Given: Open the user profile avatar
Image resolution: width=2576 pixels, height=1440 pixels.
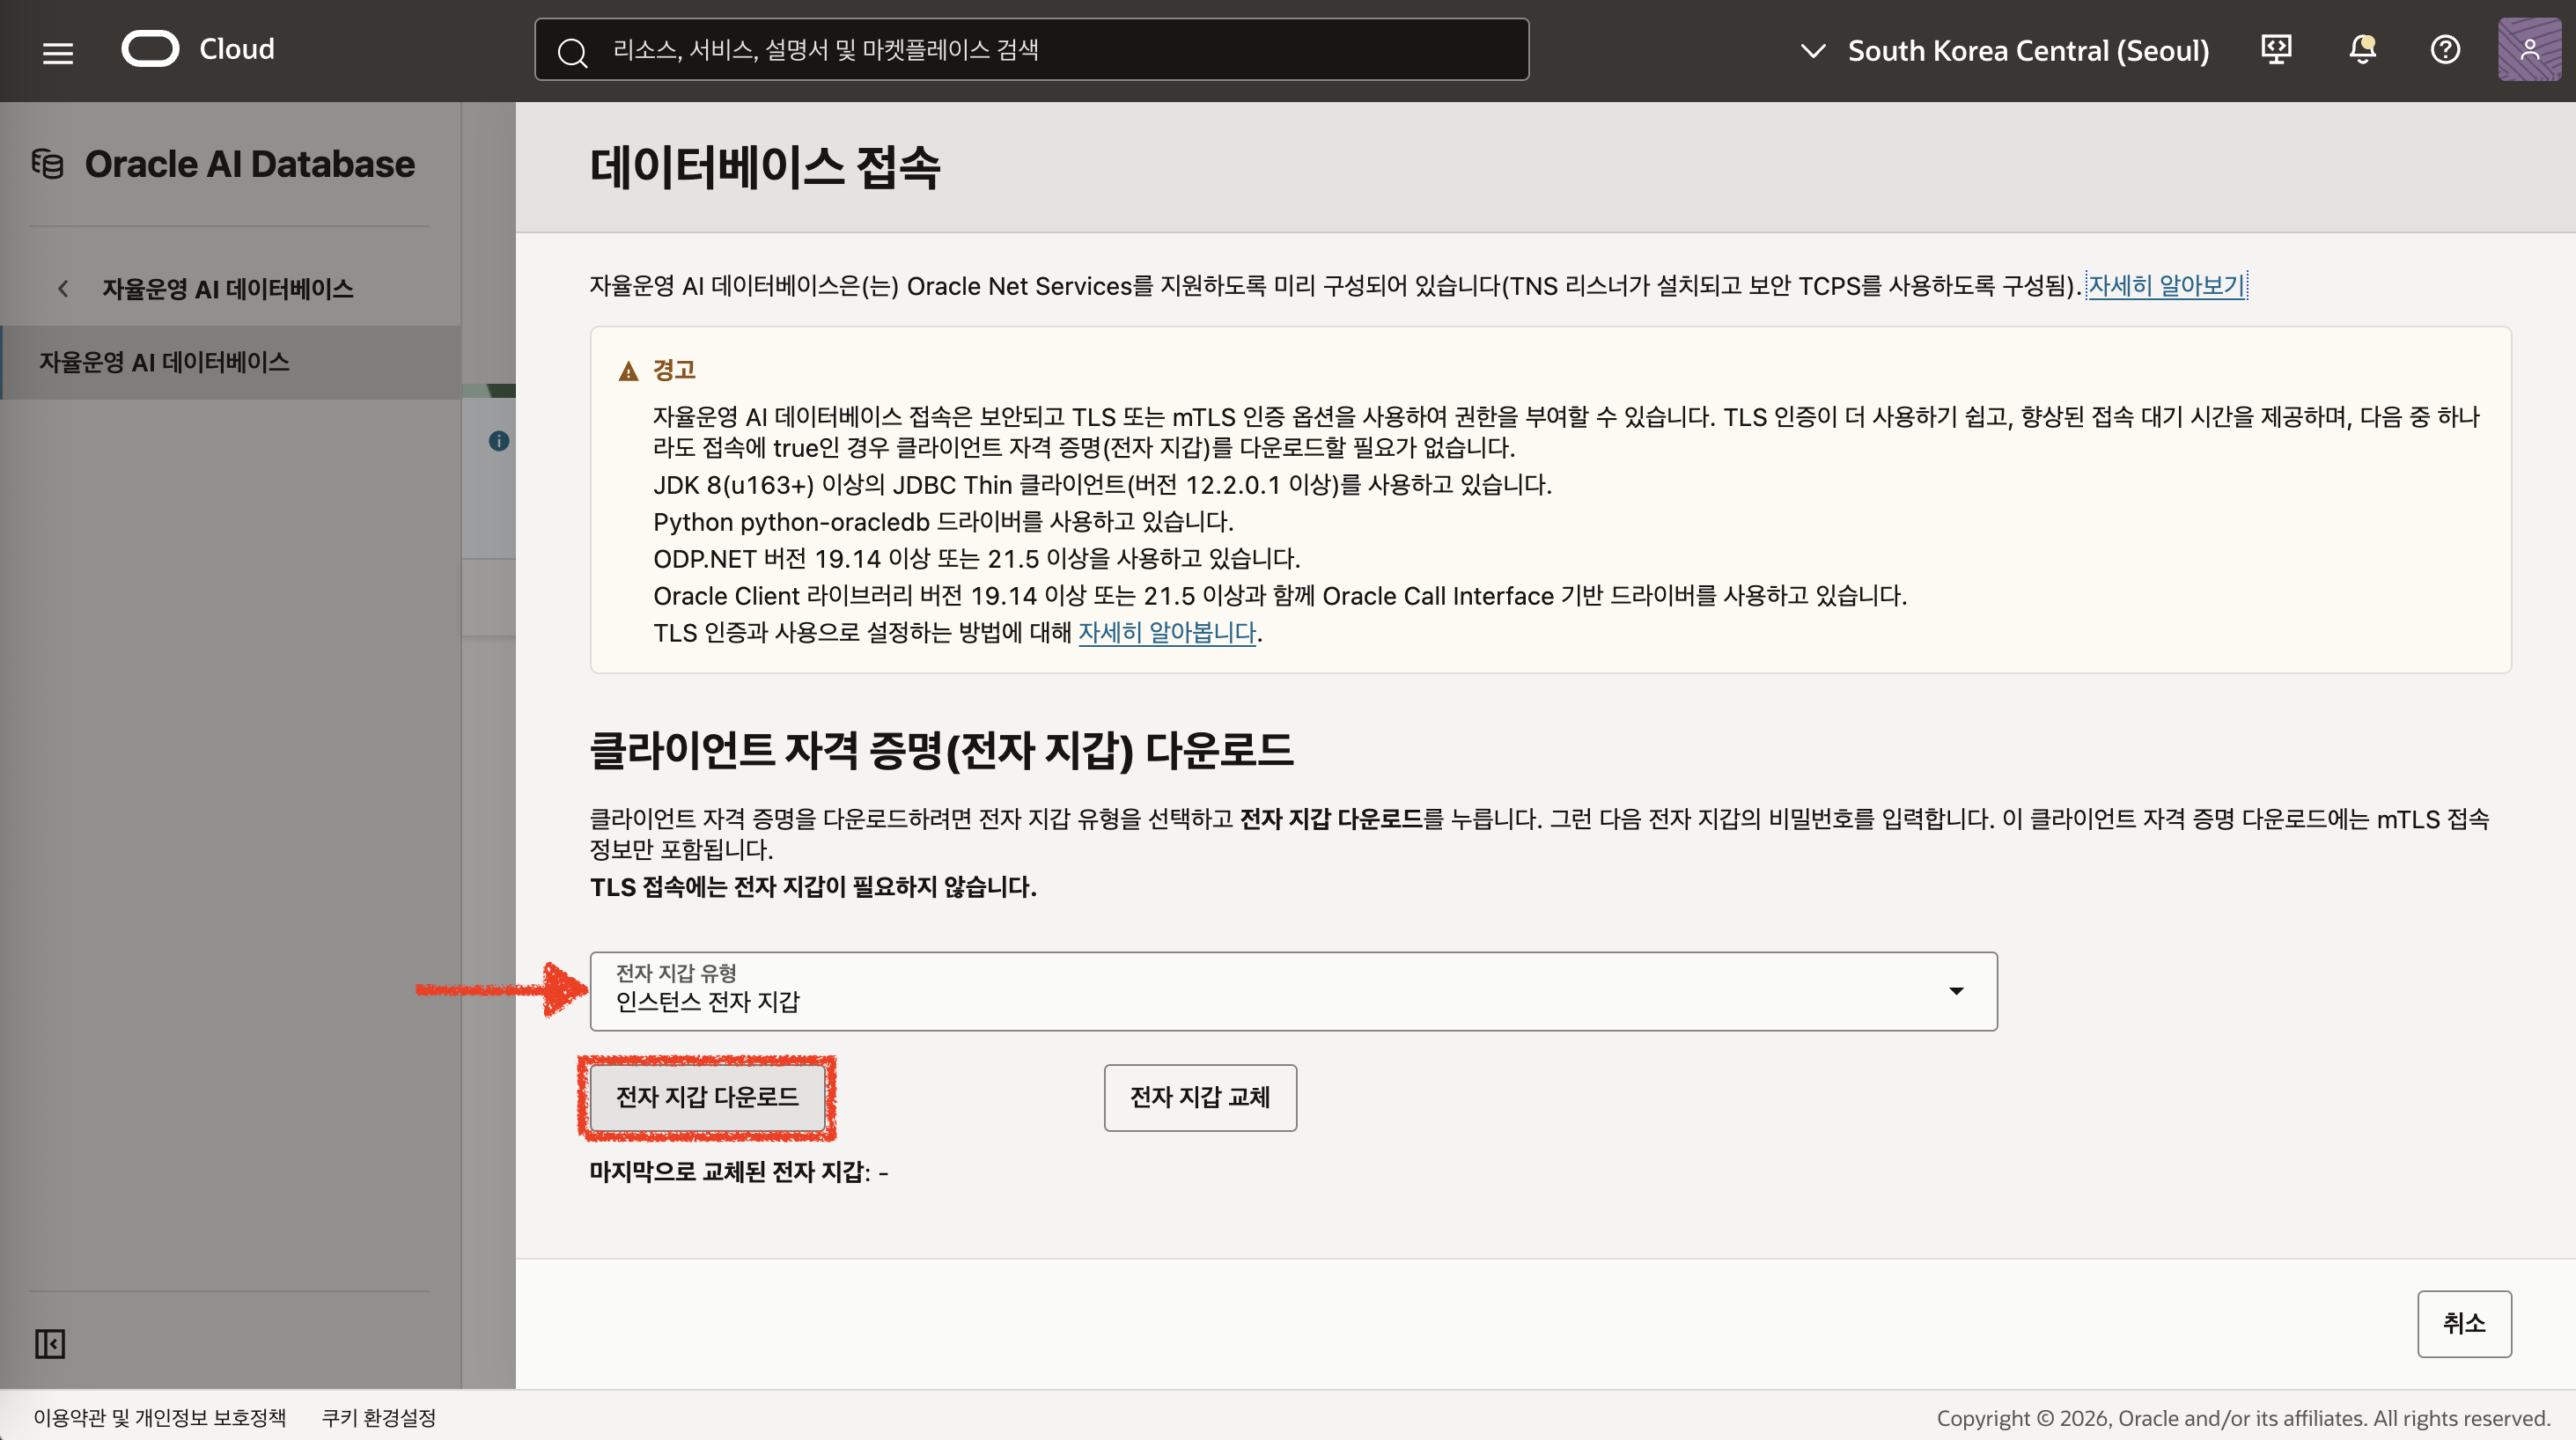Looking at the screenshot, I should (2529, 49).
